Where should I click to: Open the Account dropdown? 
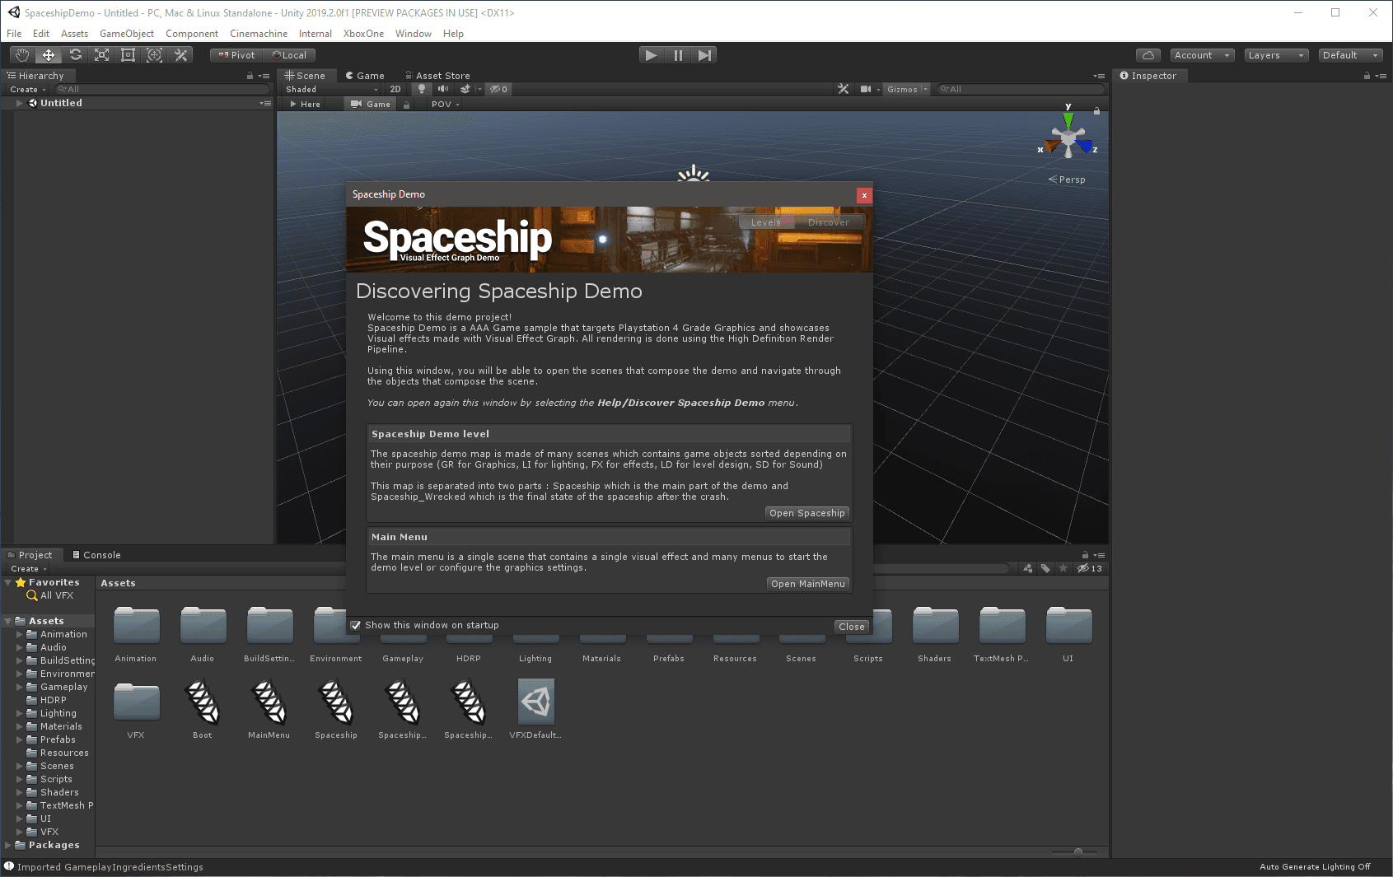pos(1202,55)
